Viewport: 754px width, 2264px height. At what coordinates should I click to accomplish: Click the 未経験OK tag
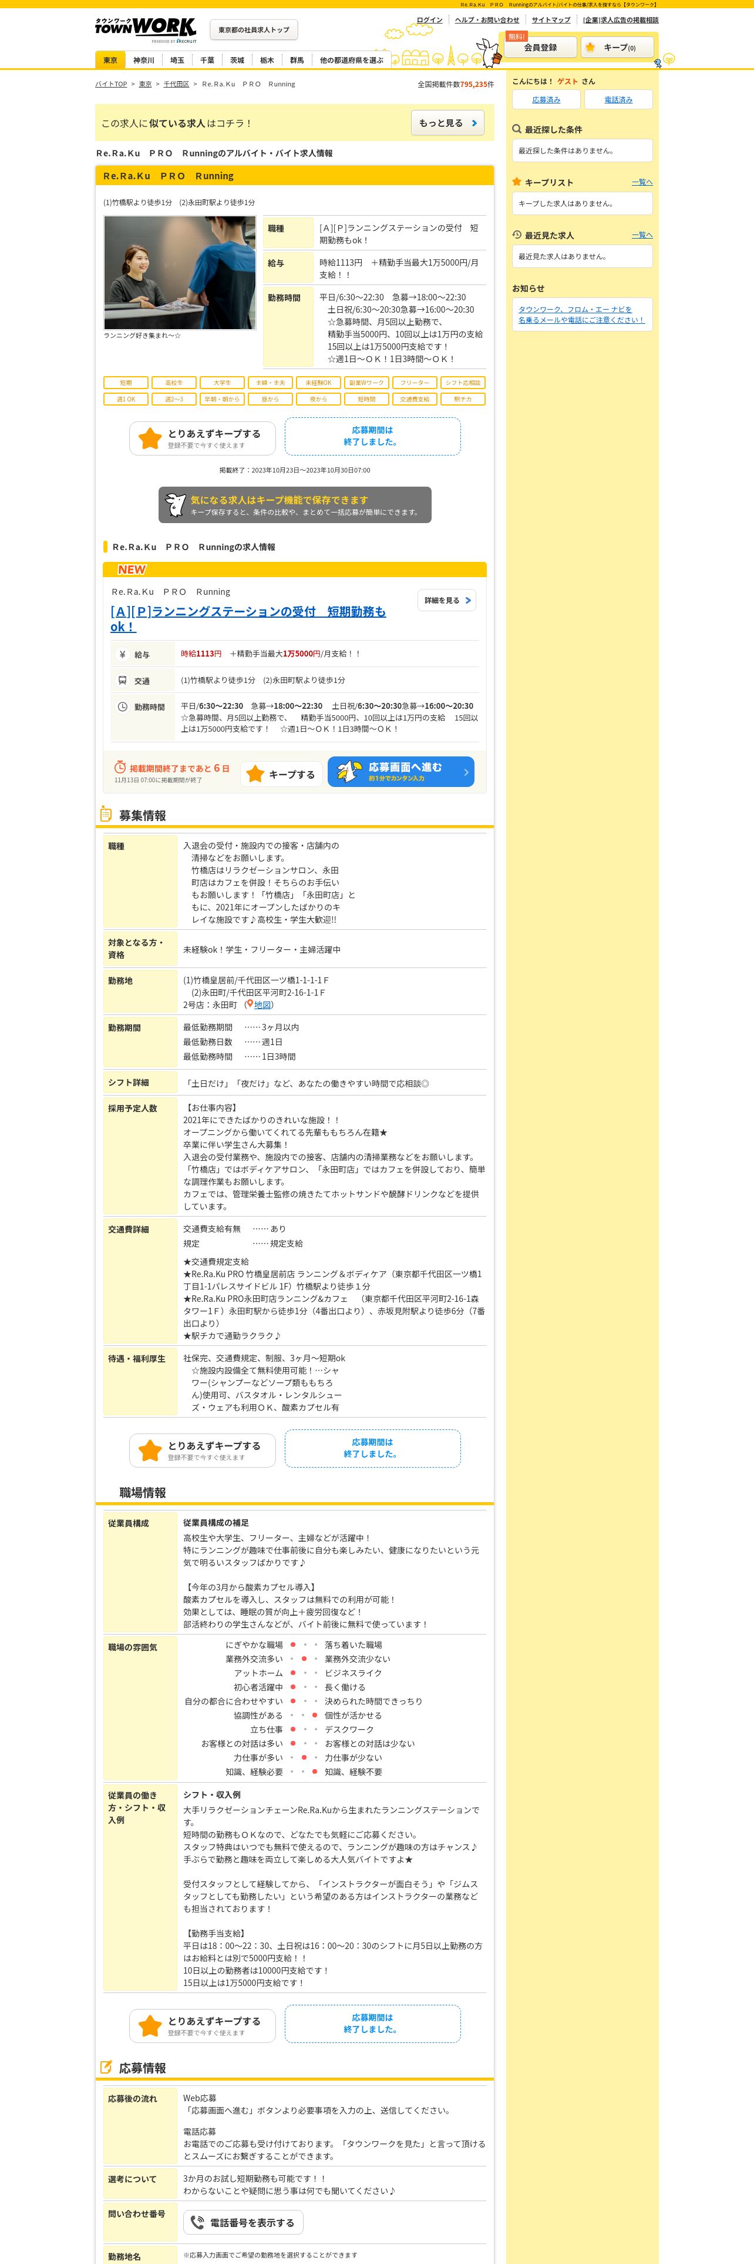click(319, 383)
